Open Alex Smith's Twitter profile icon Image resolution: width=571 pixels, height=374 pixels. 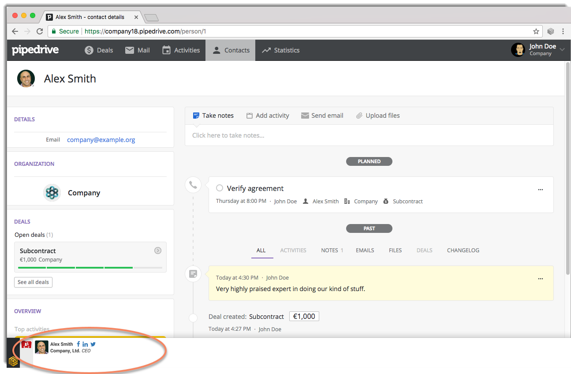(x=93, y=344)
